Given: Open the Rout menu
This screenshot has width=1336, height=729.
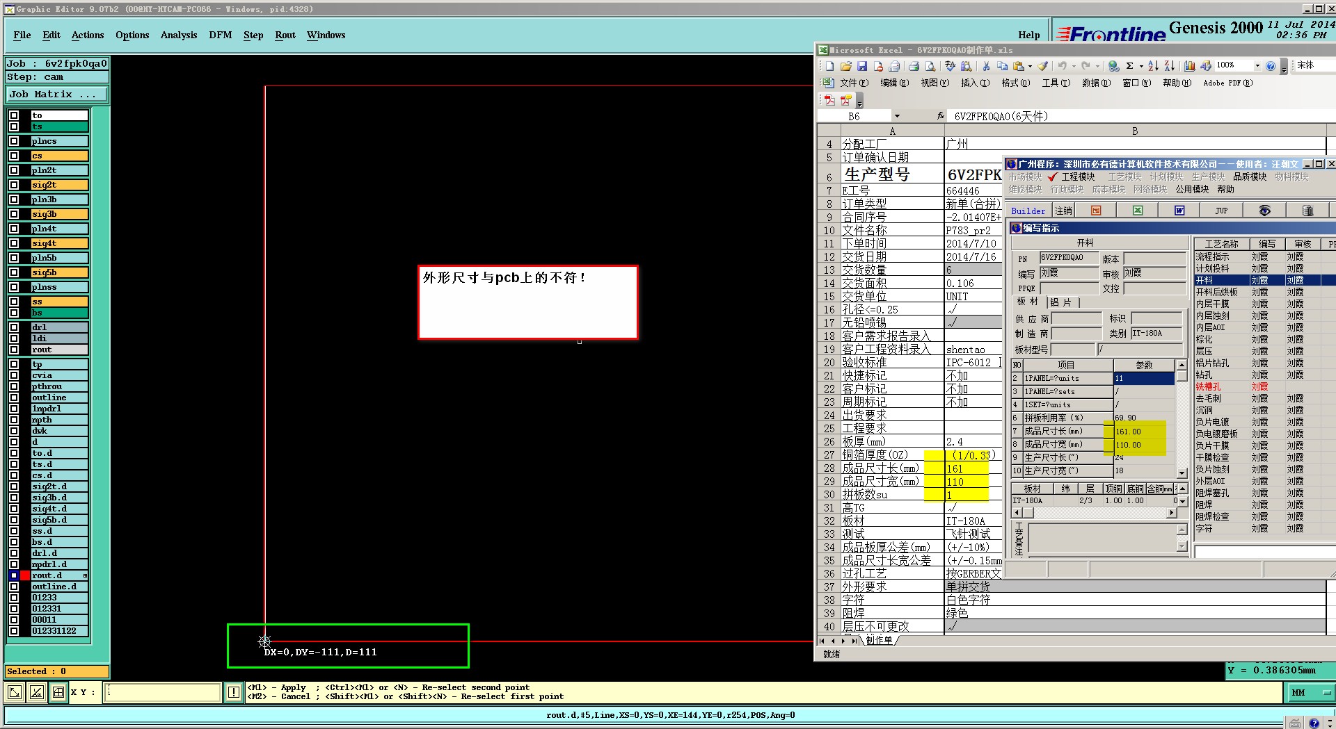Looking at the screenshot, I should tap(285, 35).
